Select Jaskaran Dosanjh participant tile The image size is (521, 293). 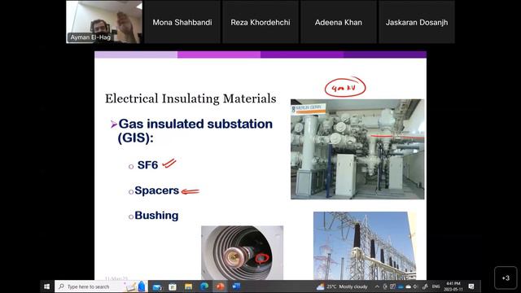tap(417, 22)
